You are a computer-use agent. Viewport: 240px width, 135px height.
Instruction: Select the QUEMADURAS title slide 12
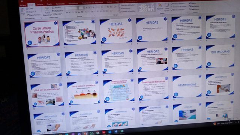(x=220, y=56)
